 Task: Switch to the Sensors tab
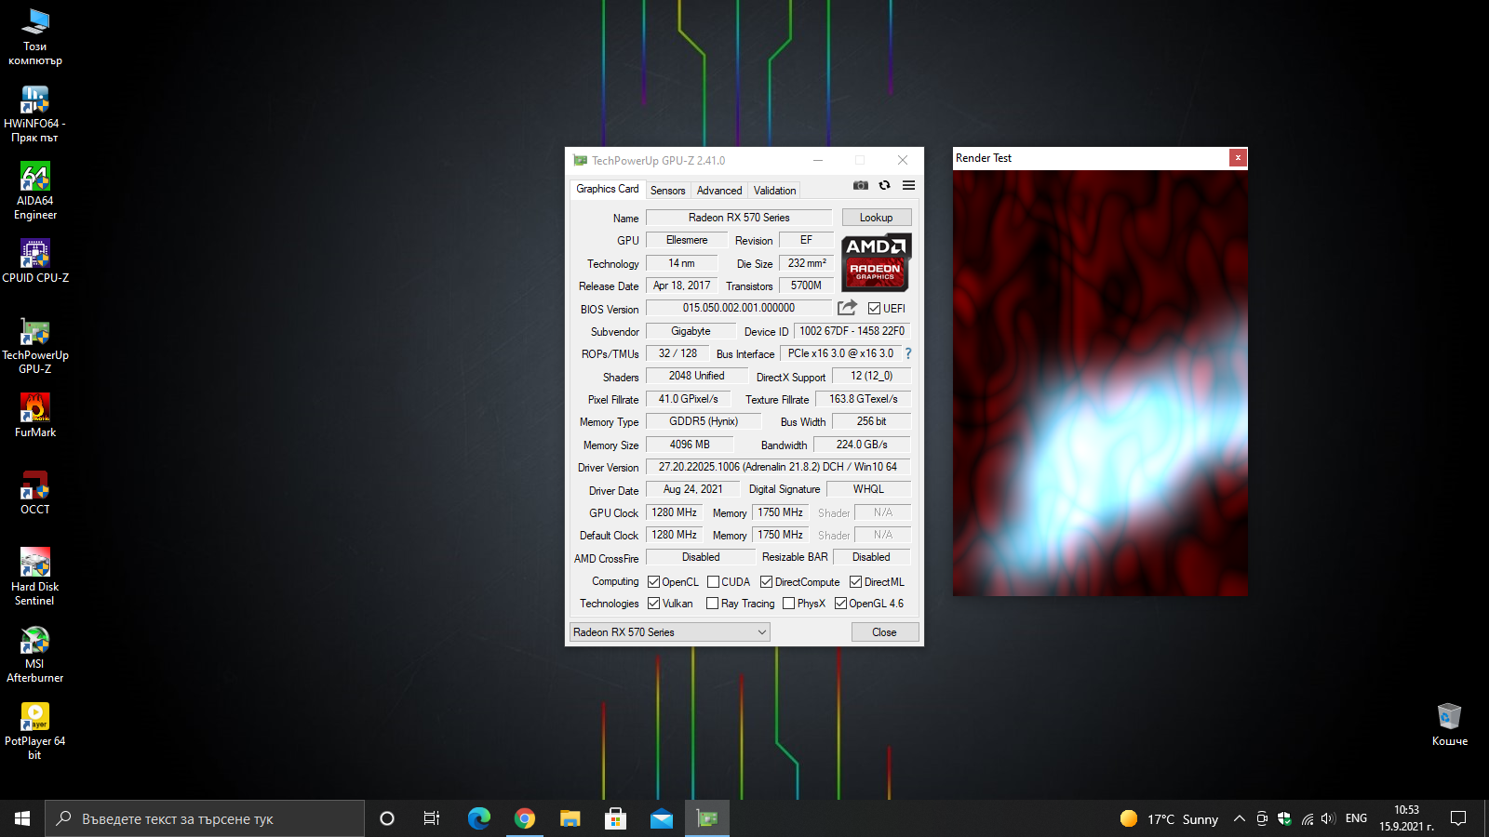coord(667,191)
